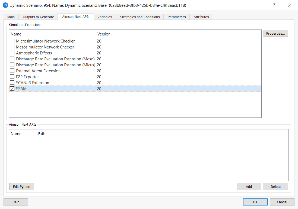Sort extensions by the Version column header
Screen dimensions: 298x209
coord(104,34)
